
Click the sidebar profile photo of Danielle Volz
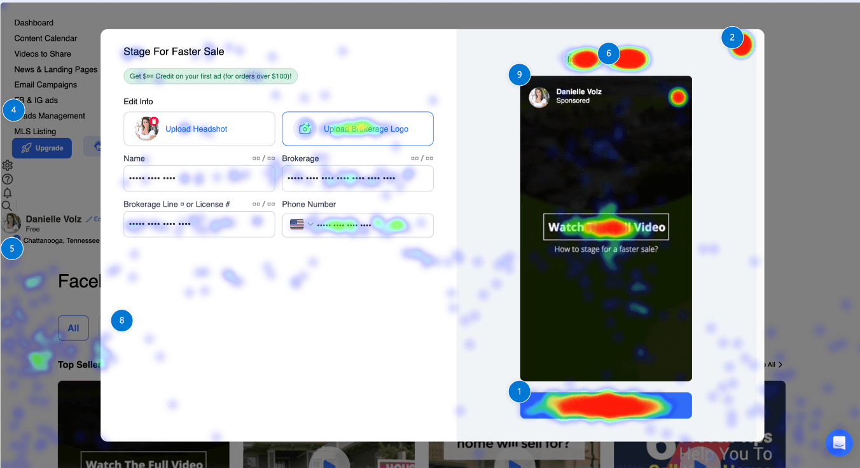coord(11,223)
